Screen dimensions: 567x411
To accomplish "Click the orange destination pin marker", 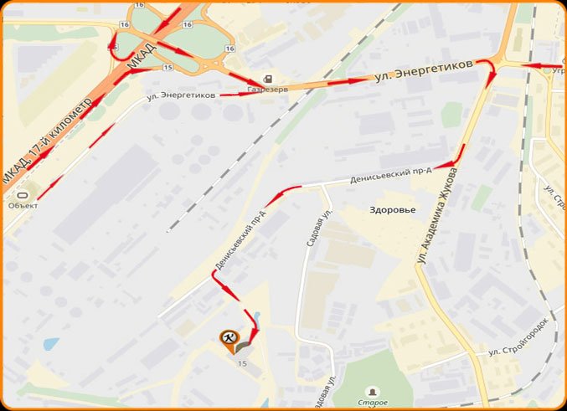I will (229, 341).
